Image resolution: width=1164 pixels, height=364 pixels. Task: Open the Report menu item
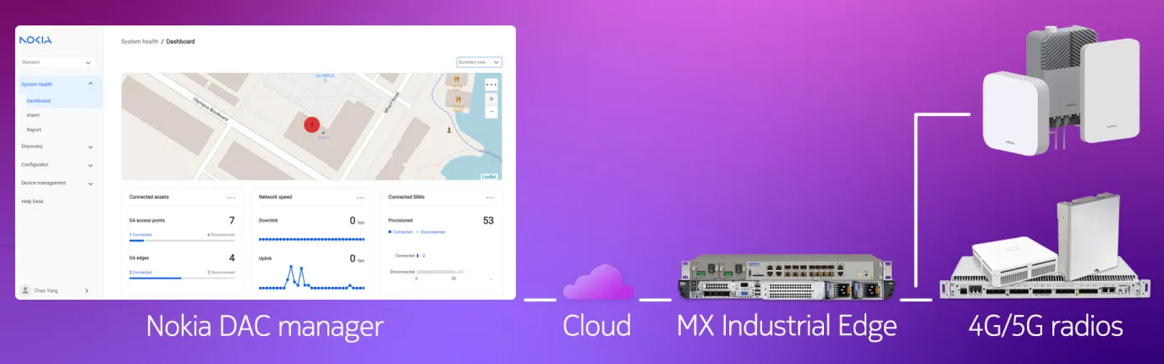point(34,130)
